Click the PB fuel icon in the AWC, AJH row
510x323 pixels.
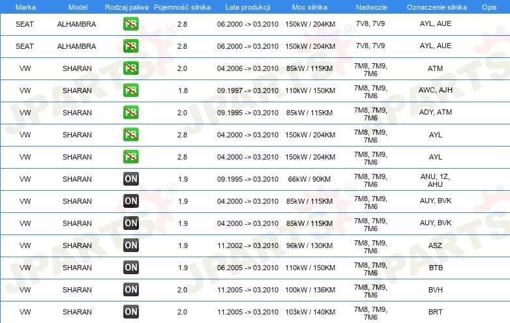click(130, 91)
